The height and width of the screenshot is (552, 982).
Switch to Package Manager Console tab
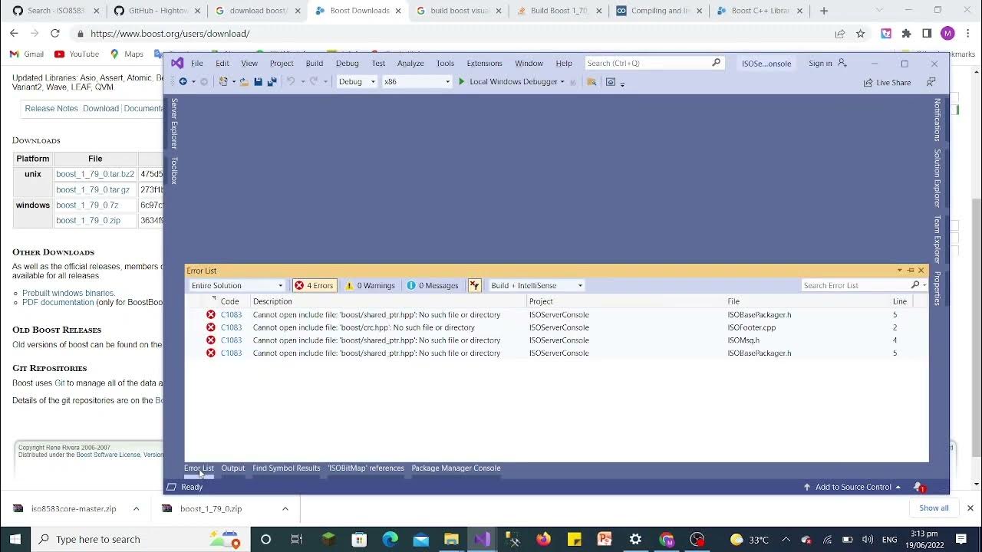456,468
